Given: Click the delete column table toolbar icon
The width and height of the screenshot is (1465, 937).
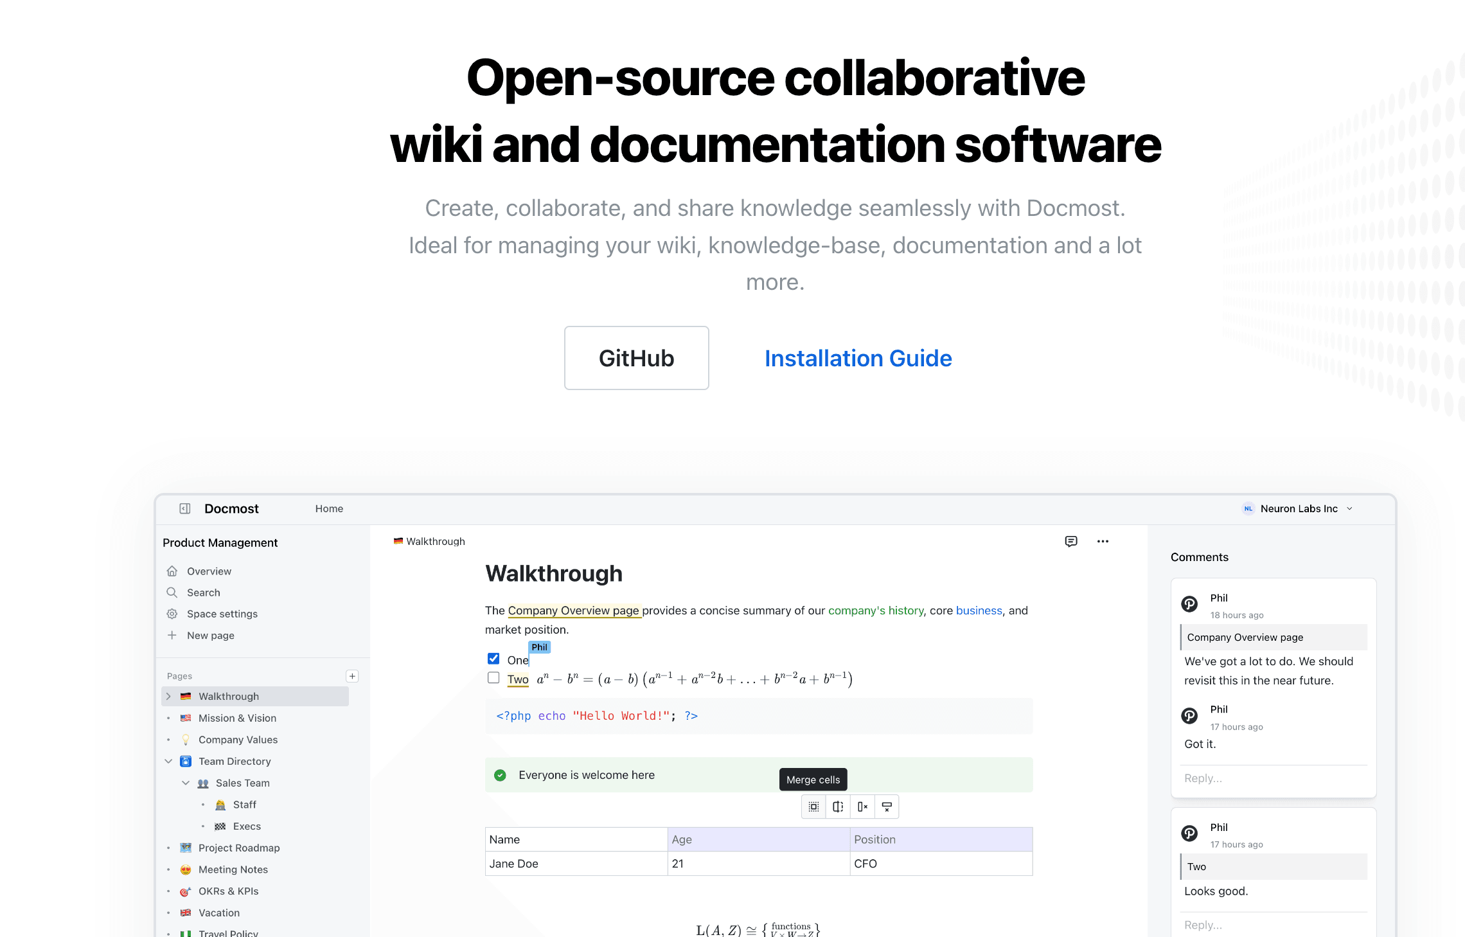Looking at the screenshot, I should [x=862, y=807].
